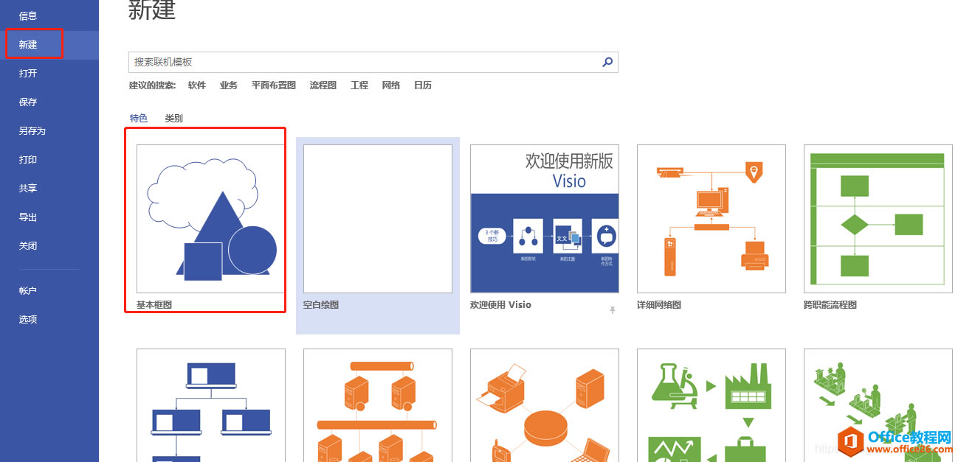Search suggested term 软件
Image resolution: width=958 pixels, height=462 pixels.
[197, 85]
